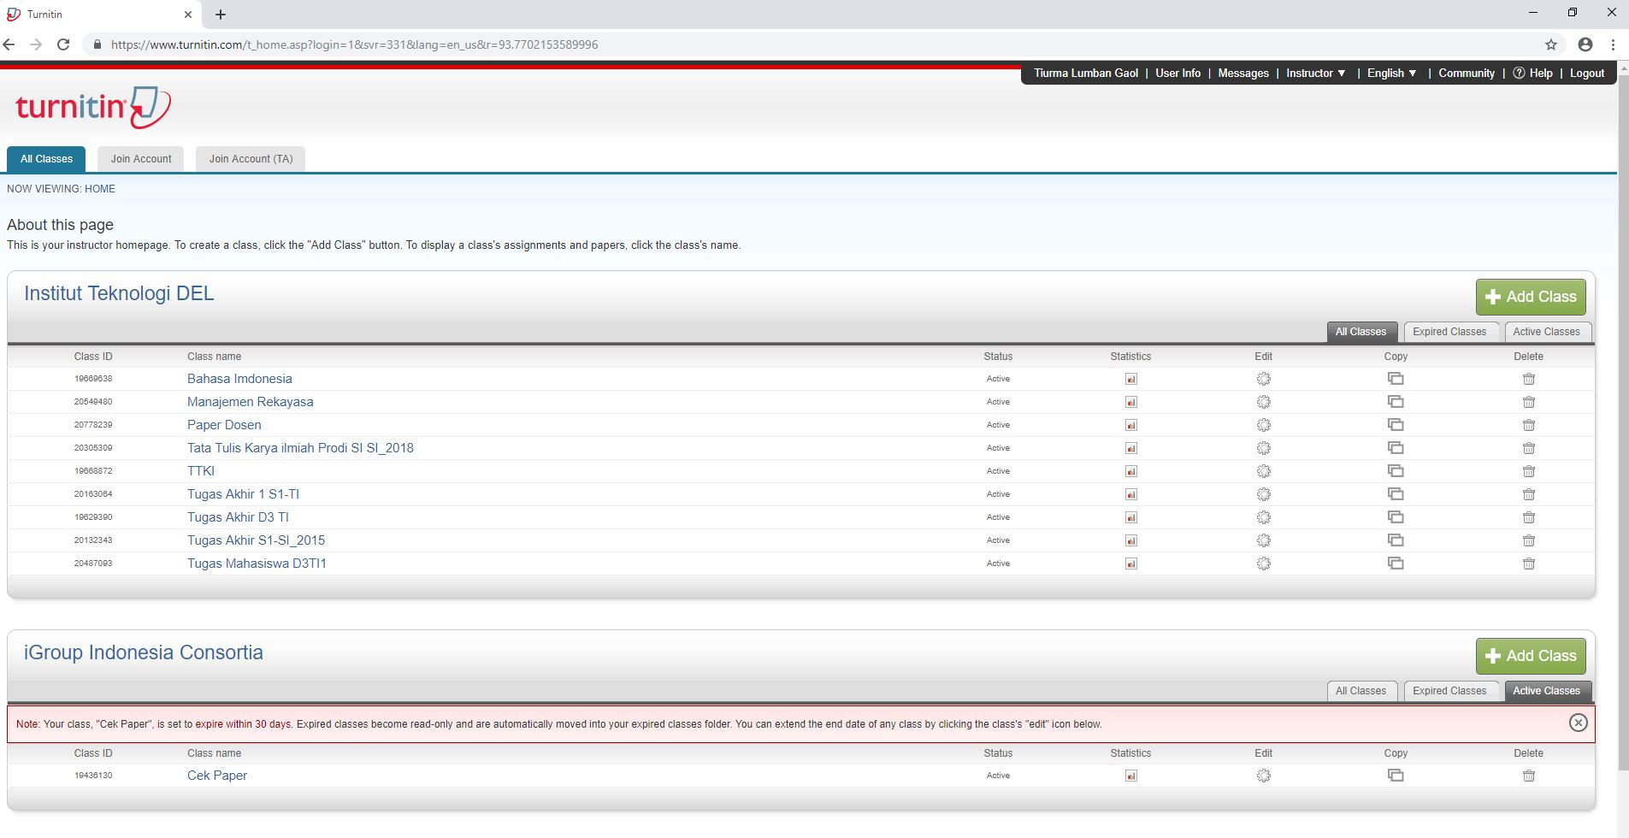
Task: Delete the Bahasa Imdonesia class
Action: (x=1529, y=379)
